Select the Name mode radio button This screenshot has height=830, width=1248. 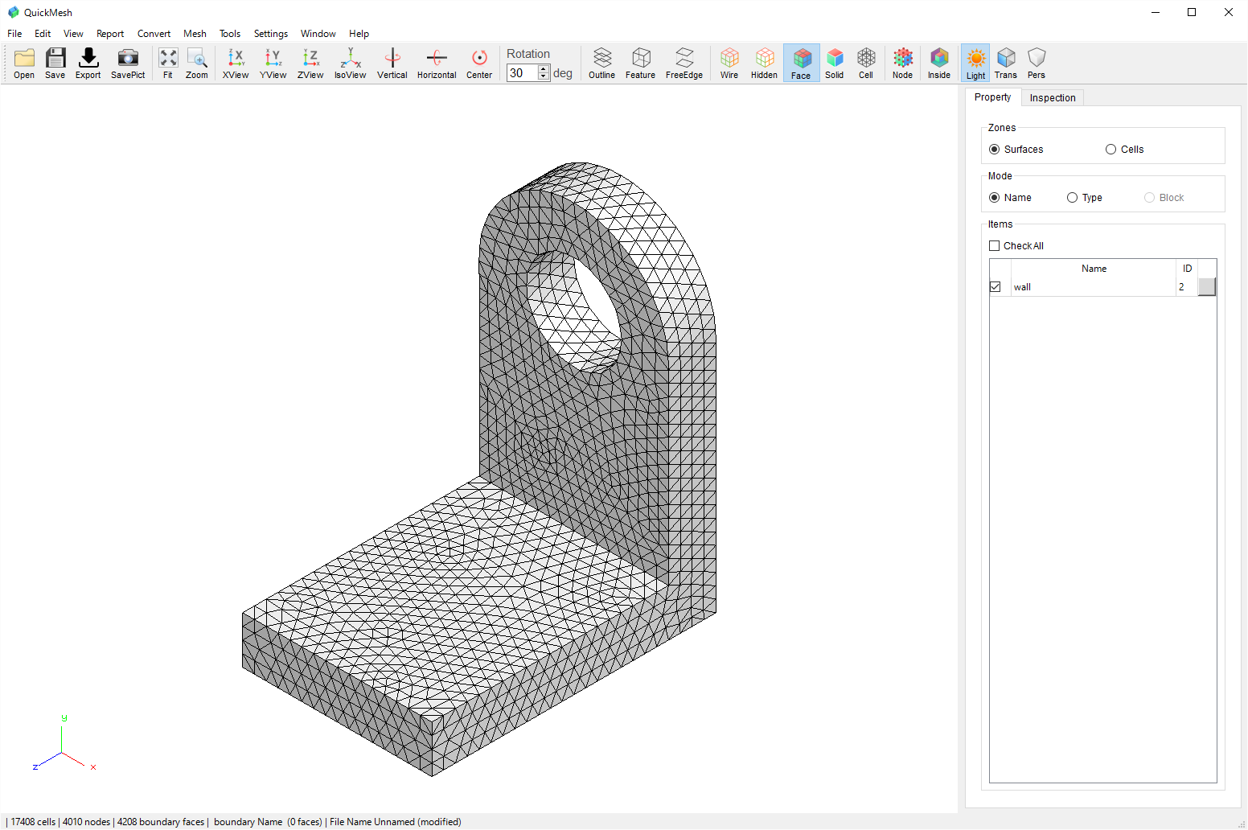point(995,198)
